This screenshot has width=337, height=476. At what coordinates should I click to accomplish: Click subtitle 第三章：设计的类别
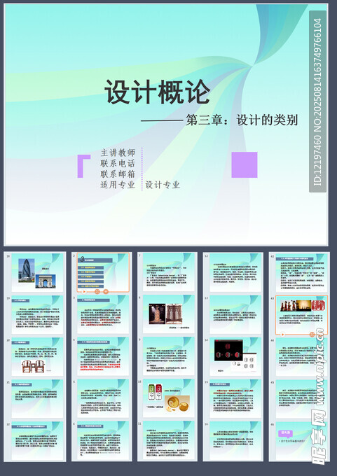(242, 120)
